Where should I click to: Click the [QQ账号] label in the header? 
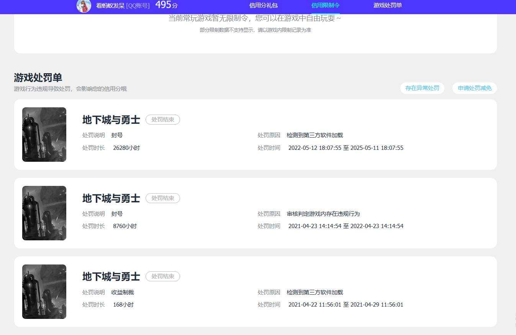138,6
